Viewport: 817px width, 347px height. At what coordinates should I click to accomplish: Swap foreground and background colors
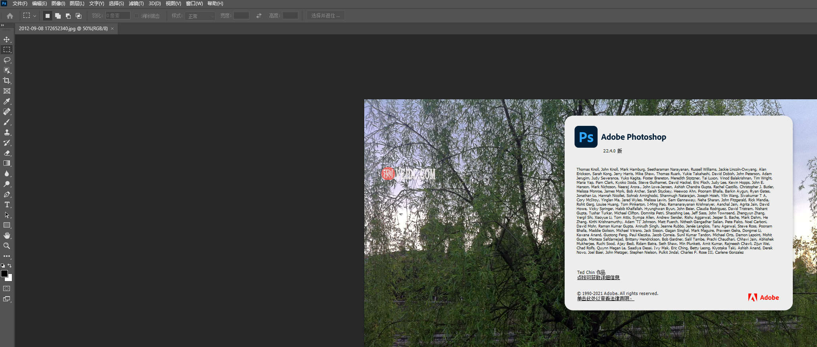[10, 266]
